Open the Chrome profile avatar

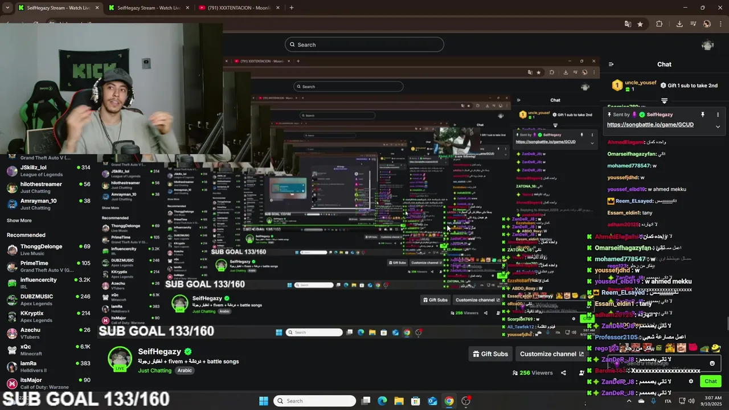(x=707, y=24)
